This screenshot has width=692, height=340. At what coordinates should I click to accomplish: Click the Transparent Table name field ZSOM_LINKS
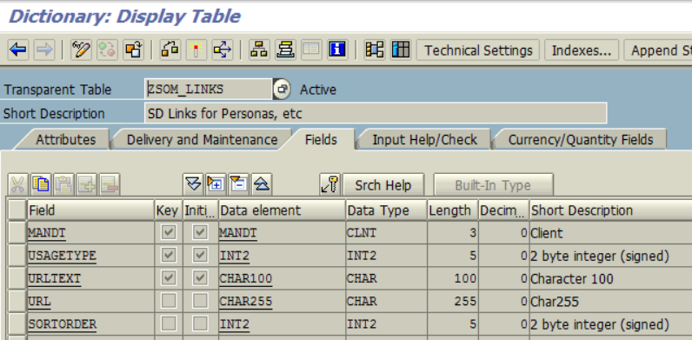208,90
